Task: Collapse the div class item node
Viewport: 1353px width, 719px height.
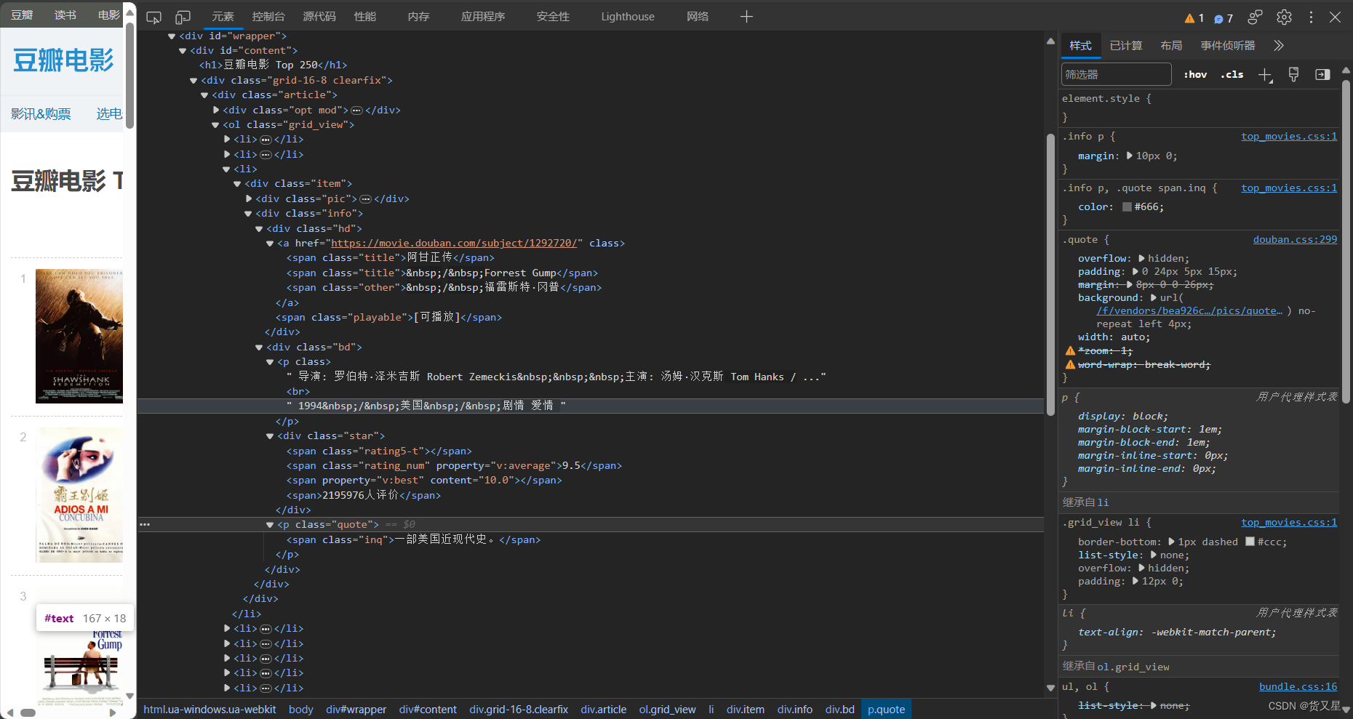Action: pyautogui.click(x=237, y=184)
